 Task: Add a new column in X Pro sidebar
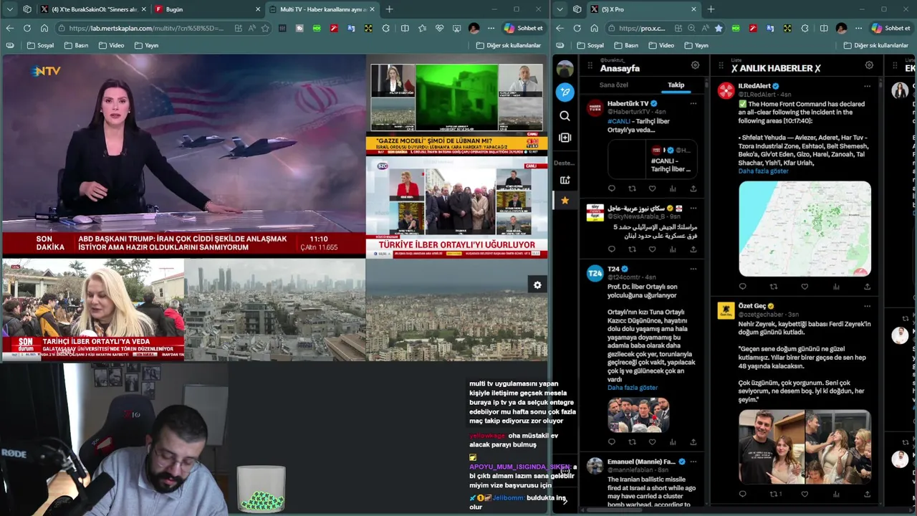[x=565, y=138]
